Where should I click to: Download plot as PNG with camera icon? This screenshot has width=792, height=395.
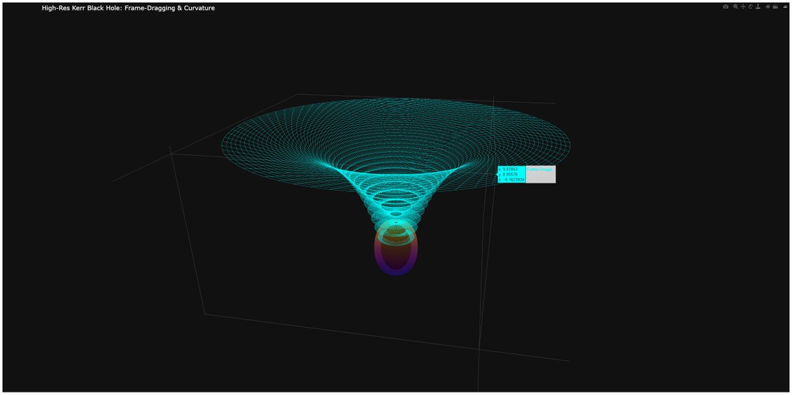tap(726, 7)
